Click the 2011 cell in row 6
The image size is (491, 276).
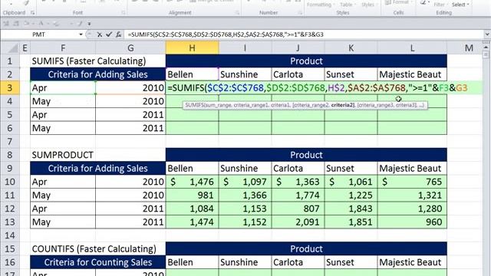[130, 128]
